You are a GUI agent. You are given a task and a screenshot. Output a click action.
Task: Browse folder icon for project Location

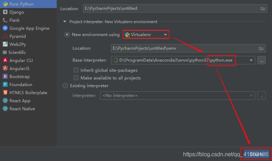(x=263, y=8)
